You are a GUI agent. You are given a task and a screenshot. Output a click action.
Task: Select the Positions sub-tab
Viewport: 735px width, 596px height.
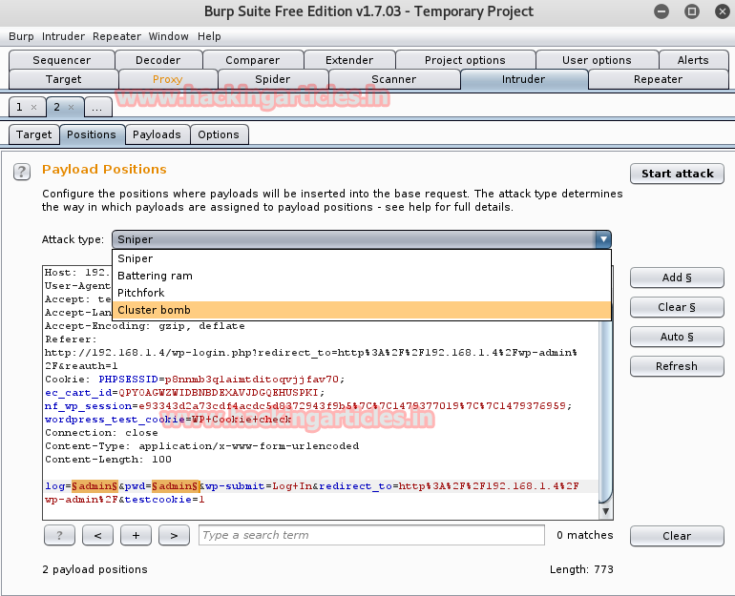(x=92, y=134)
